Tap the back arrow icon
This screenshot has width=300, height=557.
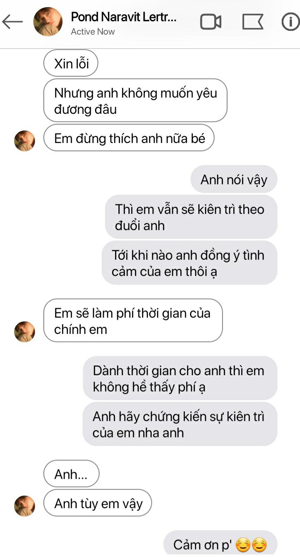(12, 22)
